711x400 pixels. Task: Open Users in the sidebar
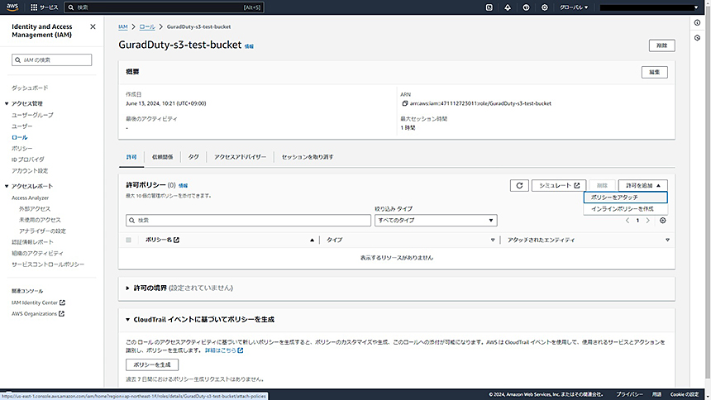click(x=21, y=126)
